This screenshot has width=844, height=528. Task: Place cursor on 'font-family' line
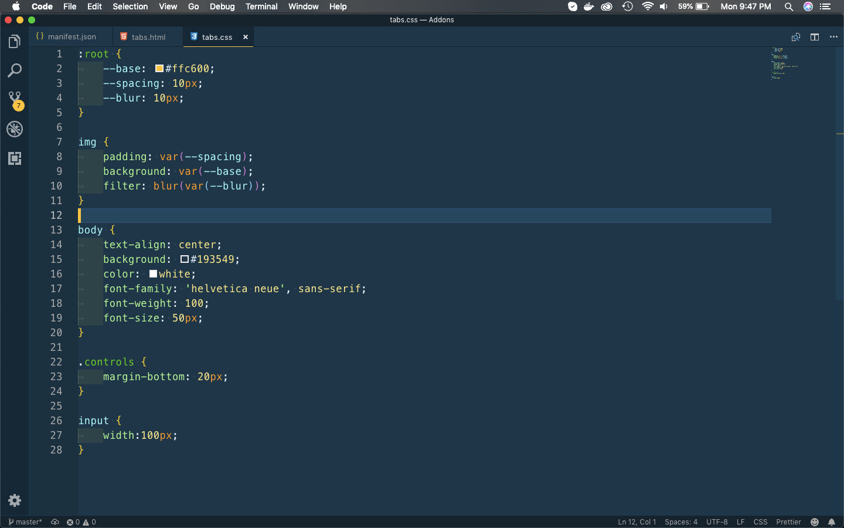234,289
